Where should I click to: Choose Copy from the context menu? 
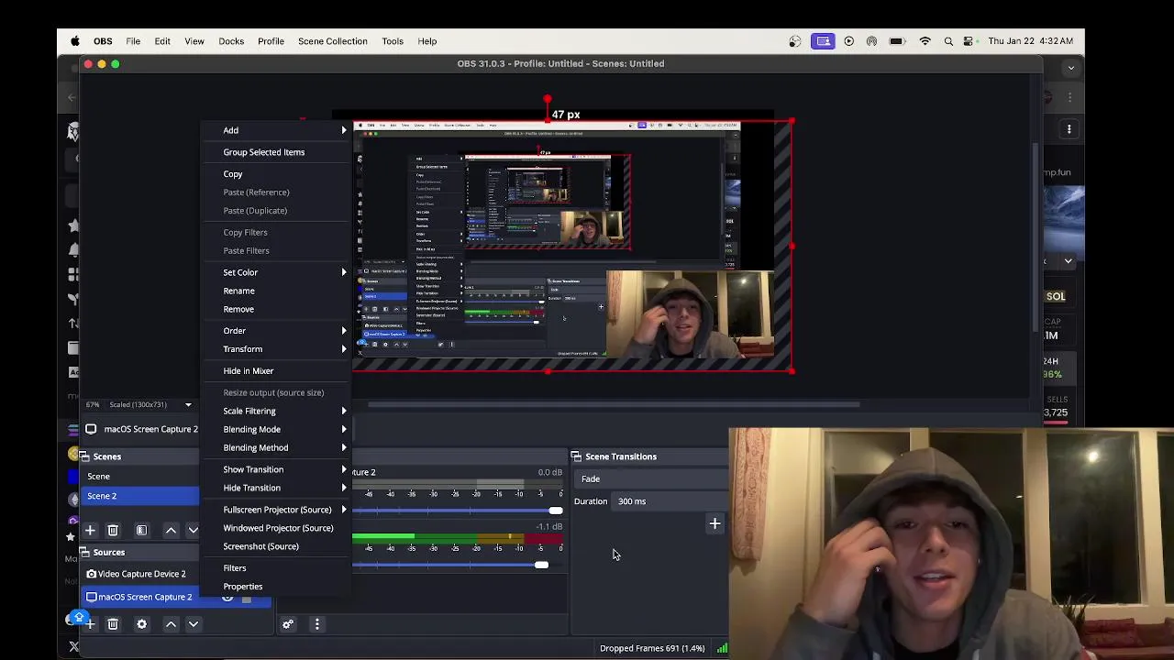point(233,174)
